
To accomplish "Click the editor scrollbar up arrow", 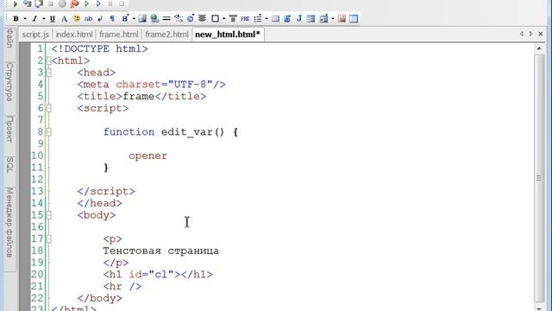I will coord(539,48).
